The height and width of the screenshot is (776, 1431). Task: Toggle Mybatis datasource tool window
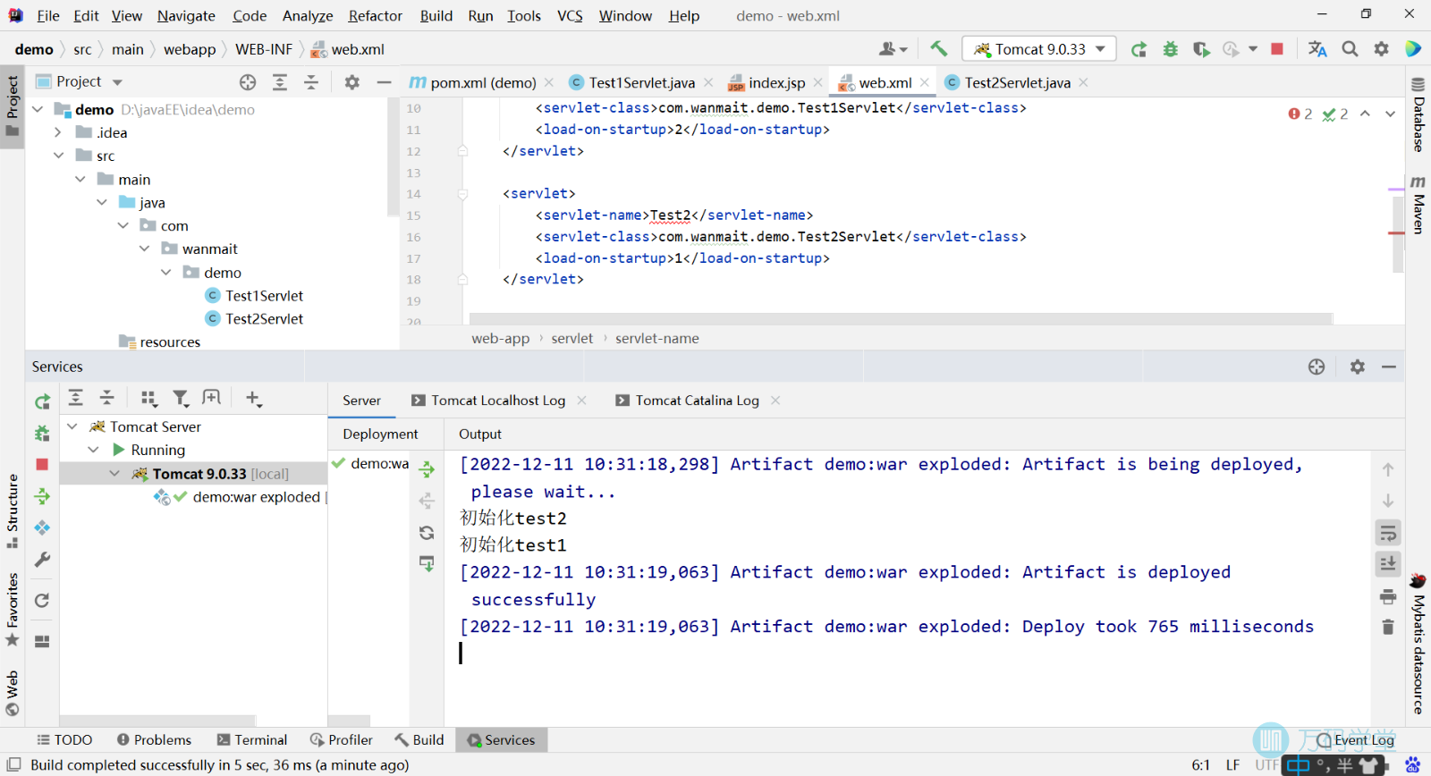pos(1418,644)
